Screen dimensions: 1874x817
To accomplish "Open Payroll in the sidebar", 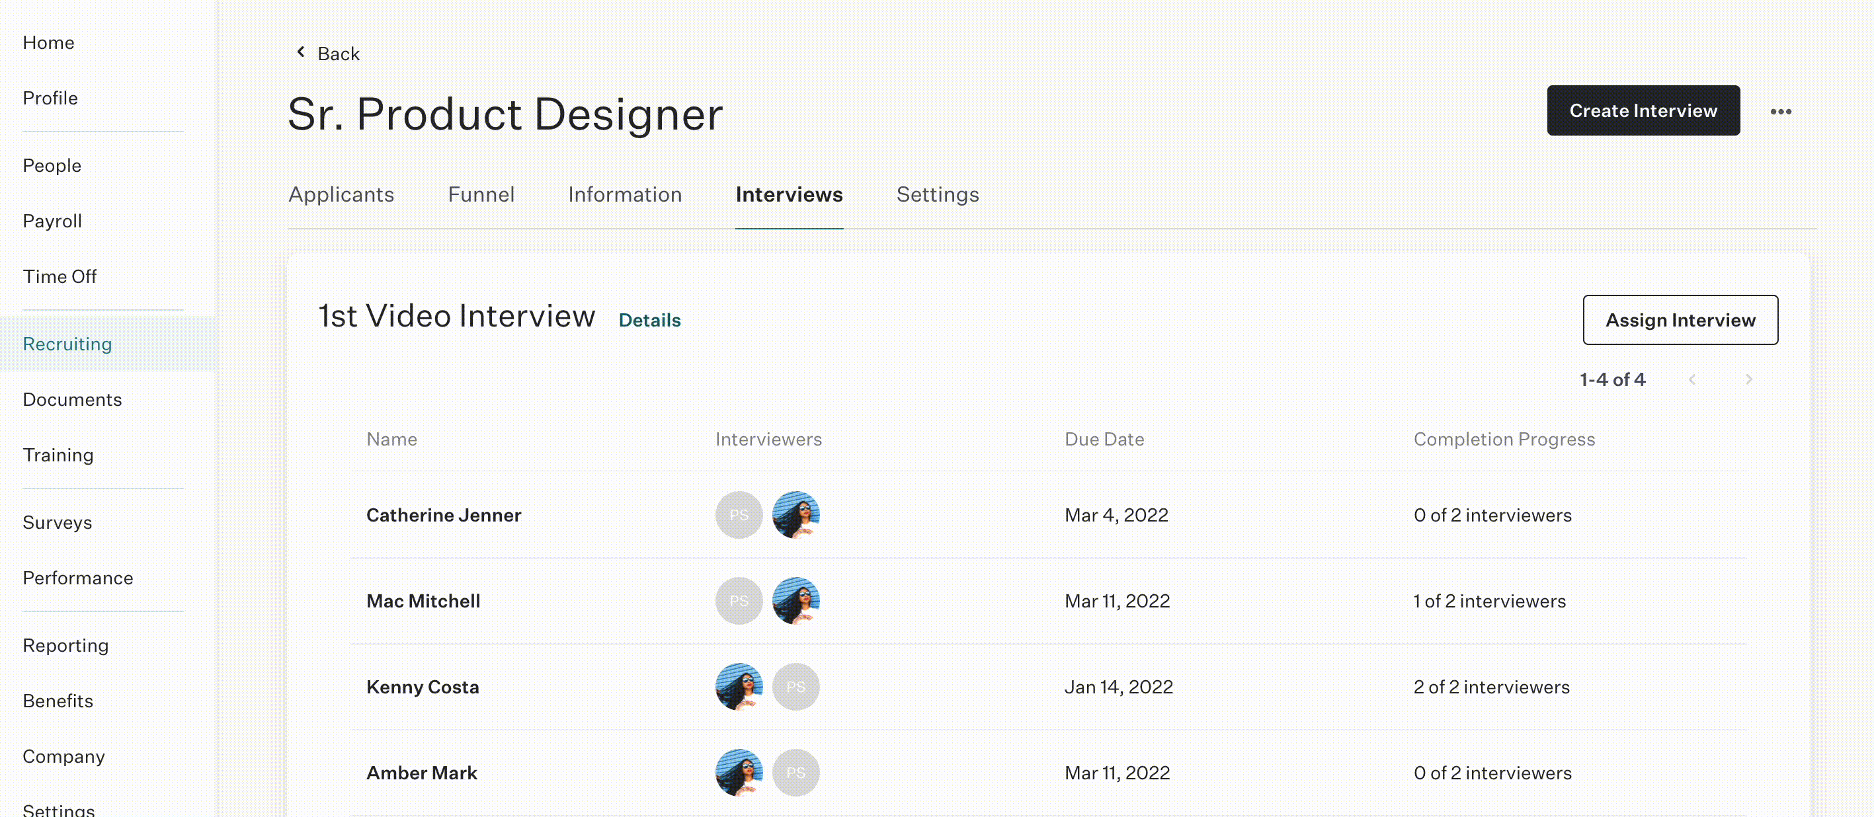I will click(52, 221).
